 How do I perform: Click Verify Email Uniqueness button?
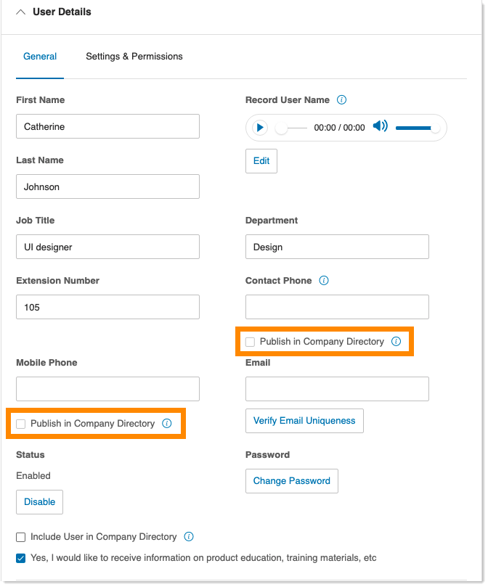(x=304, y=421)
